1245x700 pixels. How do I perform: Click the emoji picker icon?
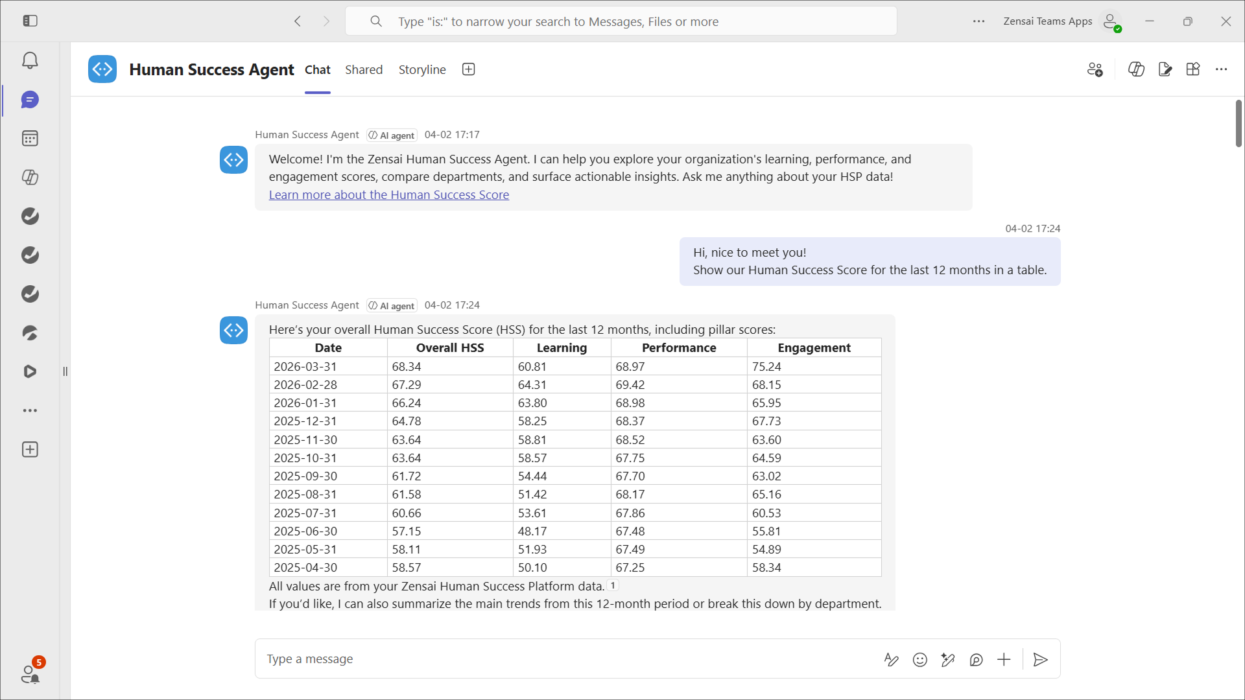[919, 660]
